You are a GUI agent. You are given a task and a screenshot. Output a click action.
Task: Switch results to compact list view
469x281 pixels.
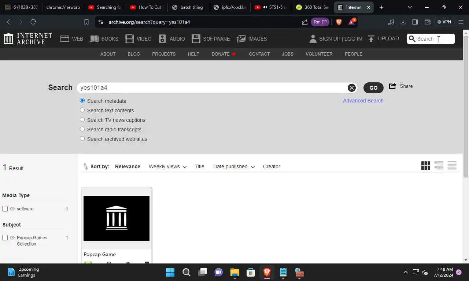coord(452,166)
